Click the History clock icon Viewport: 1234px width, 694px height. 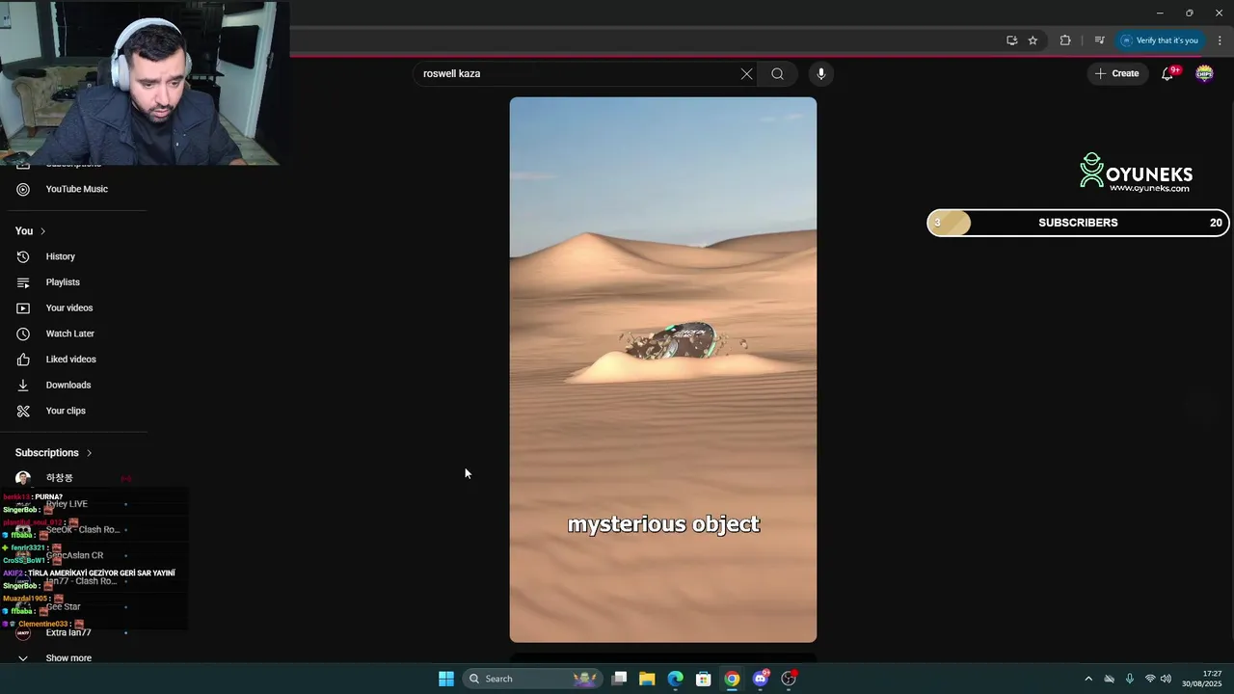[x=23, y=256]
